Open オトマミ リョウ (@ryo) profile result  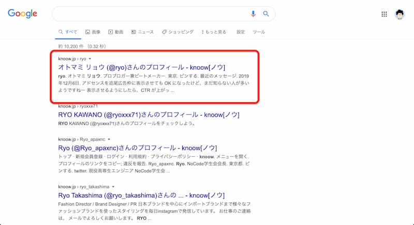(141, 67)
